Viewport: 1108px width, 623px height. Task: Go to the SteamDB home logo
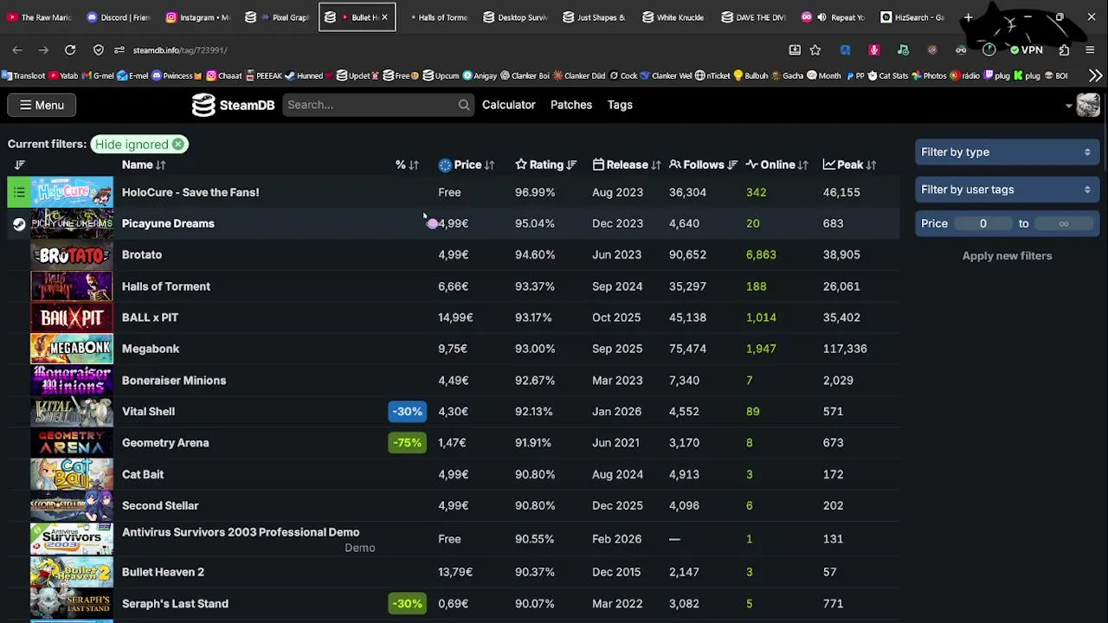tap(234, 106)
